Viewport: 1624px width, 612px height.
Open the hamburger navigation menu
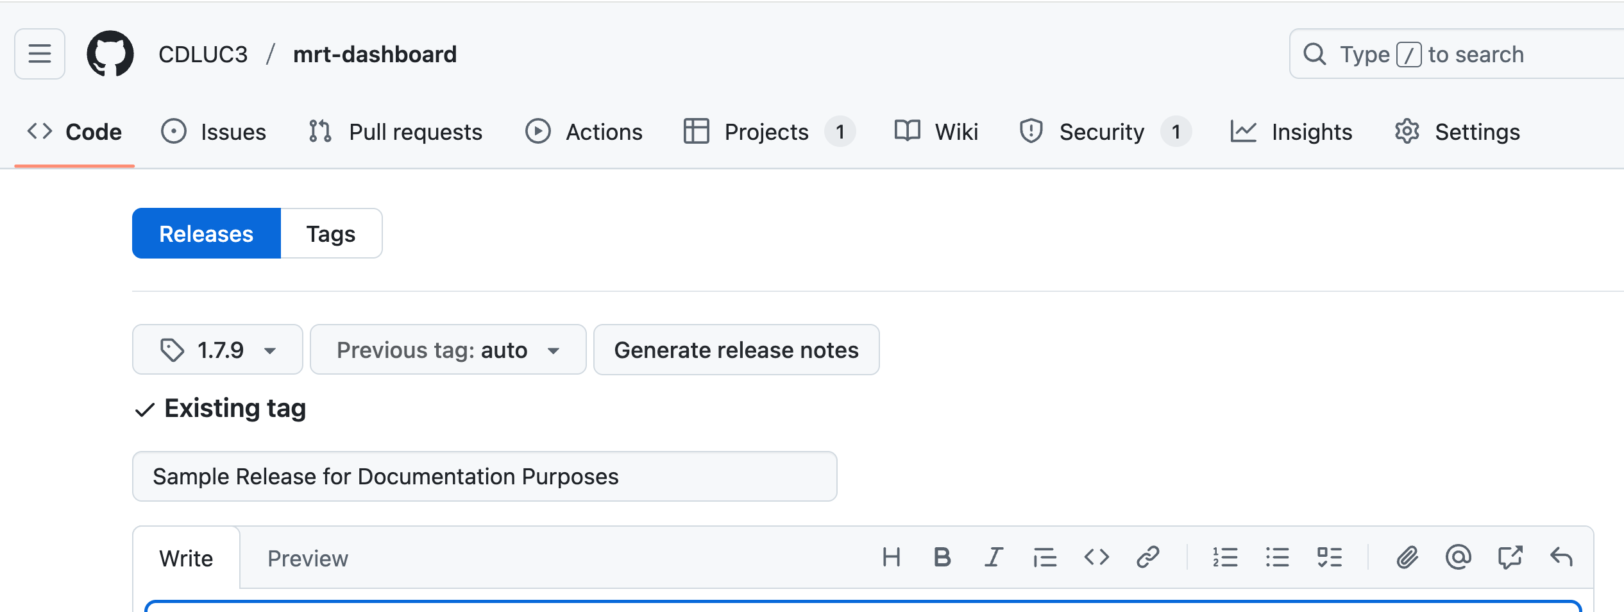[40, 54]
